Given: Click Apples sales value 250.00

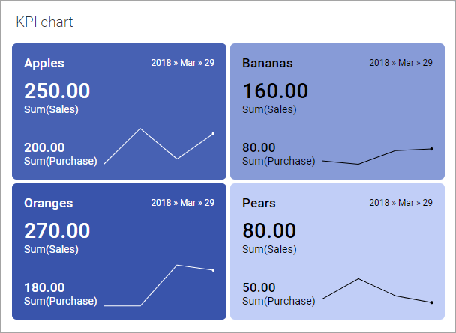Looking at the screenshot, I should 57,91.
